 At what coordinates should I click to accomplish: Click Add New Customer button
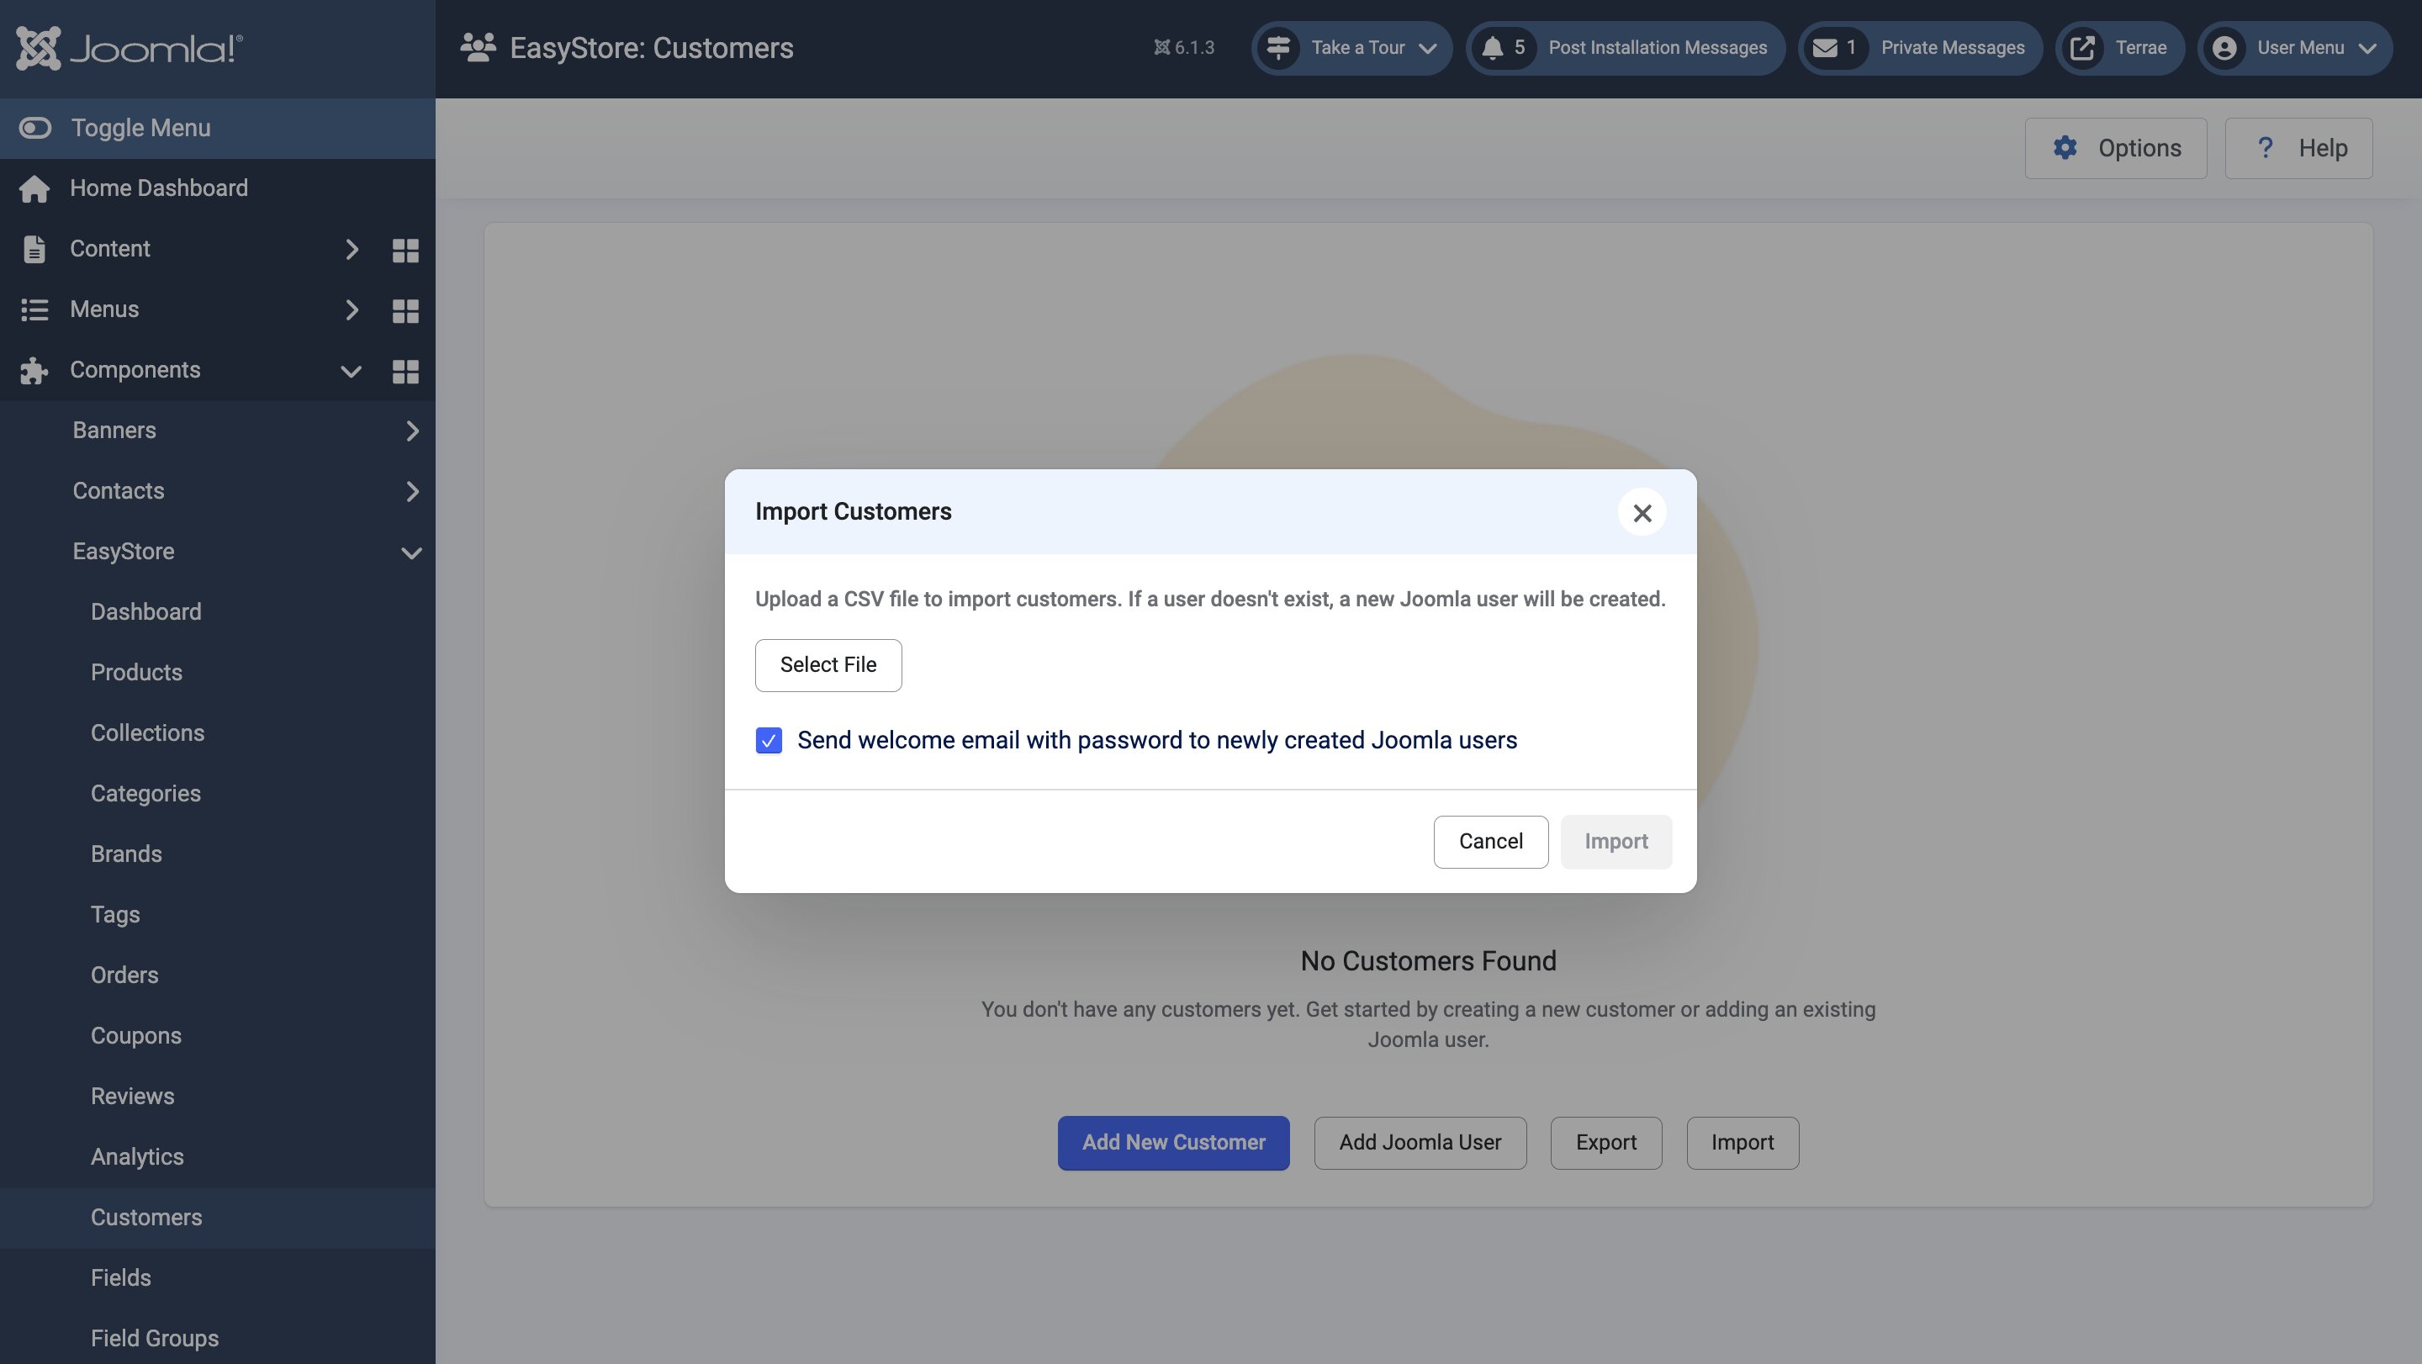pyautogui.click(x=1173, y=1143)
